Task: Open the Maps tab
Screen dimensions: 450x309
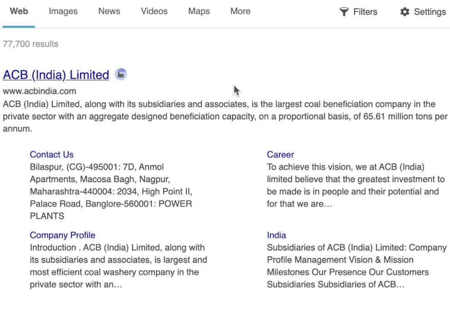Action: [x=199, y=11]
